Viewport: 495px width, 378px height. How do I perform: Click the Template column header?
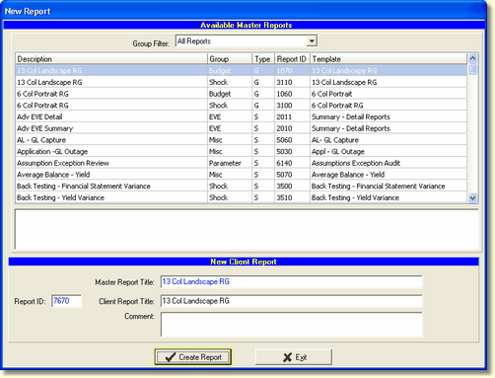click(389, 59)
